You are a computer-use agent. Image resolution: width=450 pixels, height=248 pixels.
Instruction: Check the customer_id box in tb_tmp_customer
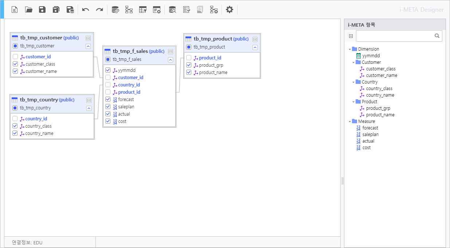coord(15,57)
